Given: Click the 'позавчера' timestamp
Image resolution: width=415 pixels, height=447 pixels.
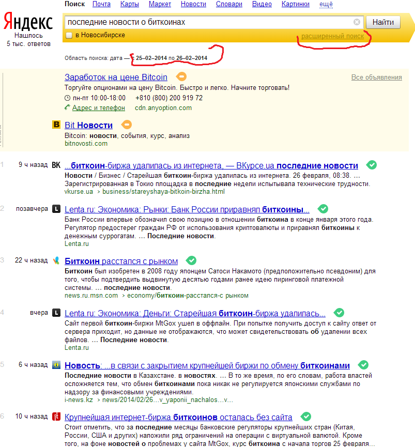Looking at the screenshot, I should click(x=32, y=209).
